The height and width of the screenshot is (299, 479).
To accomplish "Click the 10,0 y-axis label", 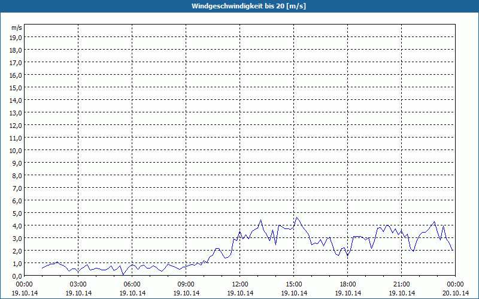I will tap(16, 151).
